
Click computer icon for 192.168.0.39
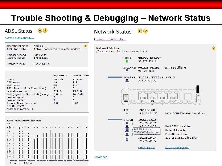point(127,141)
